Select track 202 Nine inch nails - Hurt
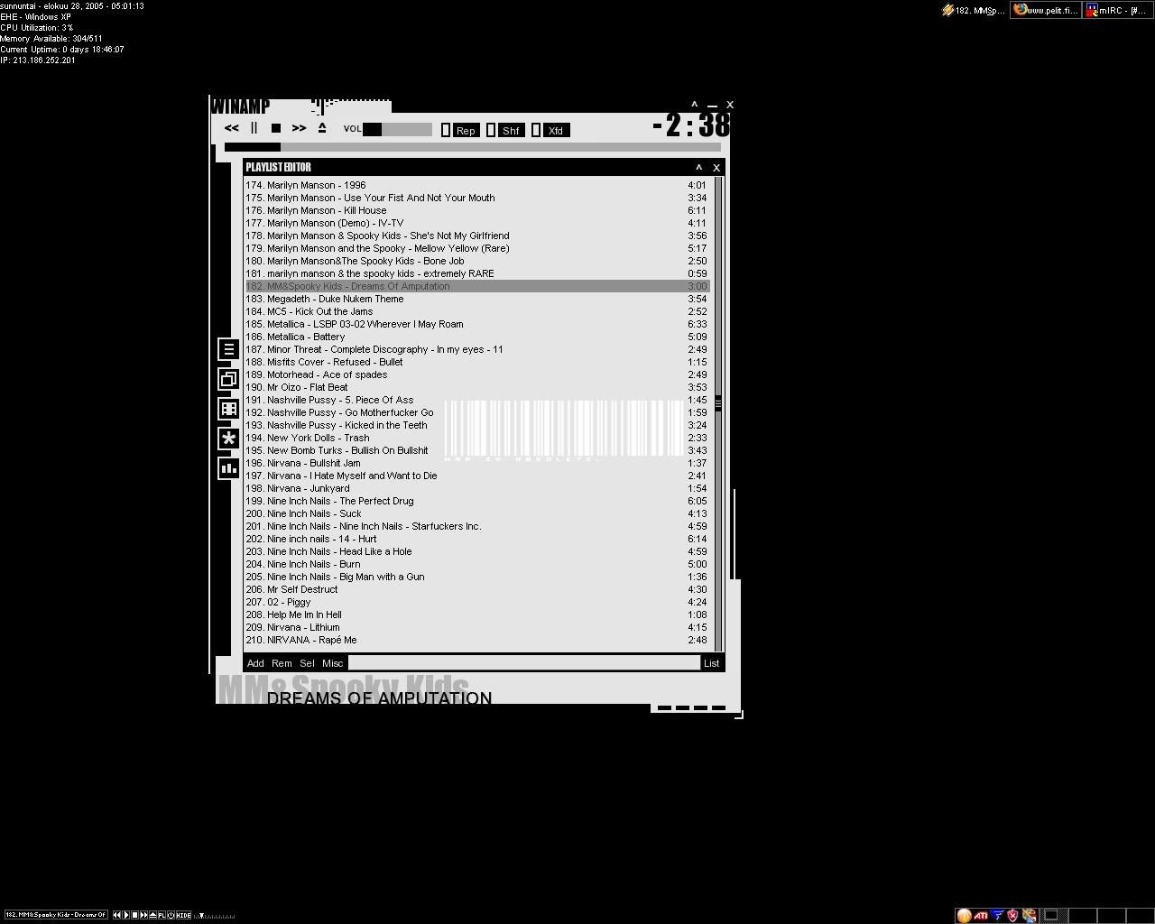The width and height of the screenshot is (1155, 924). [x=477, y=539]
